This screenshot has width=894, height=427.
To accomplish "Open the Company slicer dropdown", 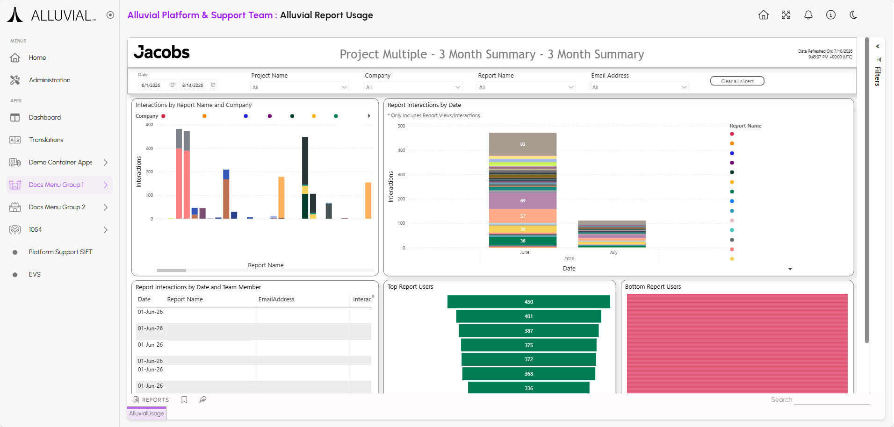I will 413,87.
